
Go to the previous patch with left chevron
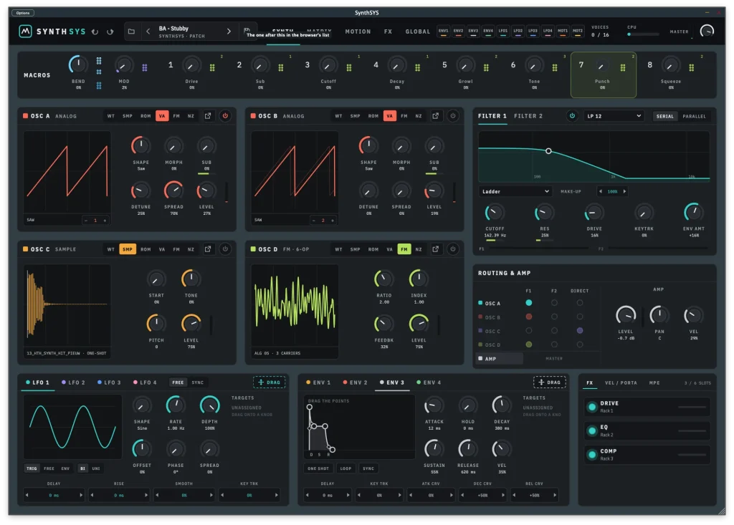(148, 32)
